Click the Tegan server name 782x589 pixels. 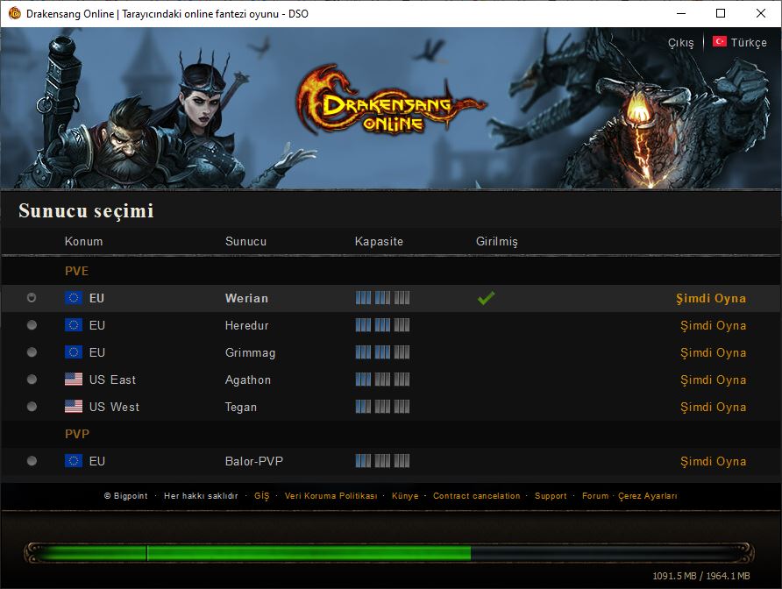point(241,407)
